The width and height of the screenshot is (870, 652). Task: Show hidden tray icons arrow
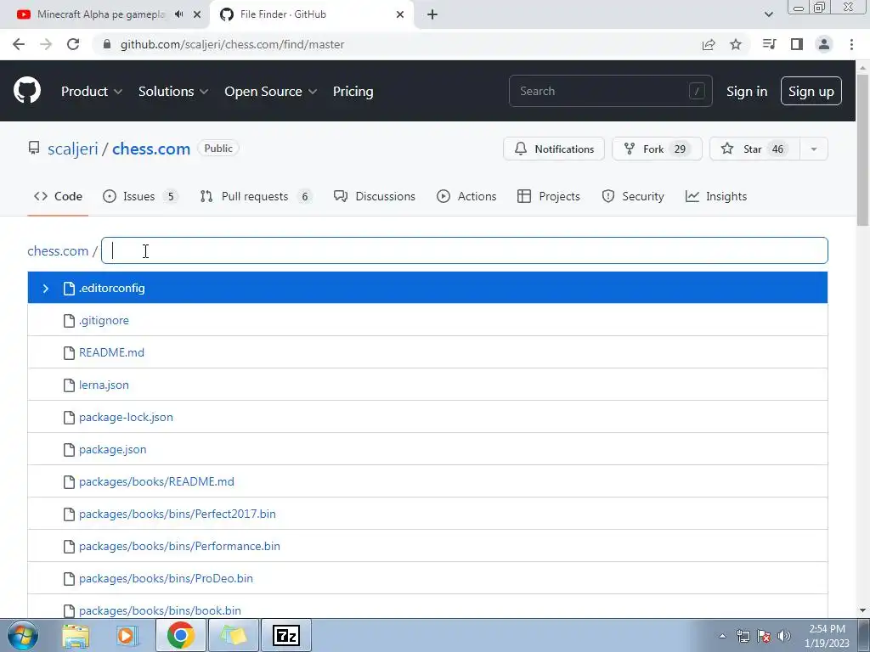click(x=722, y=636)
